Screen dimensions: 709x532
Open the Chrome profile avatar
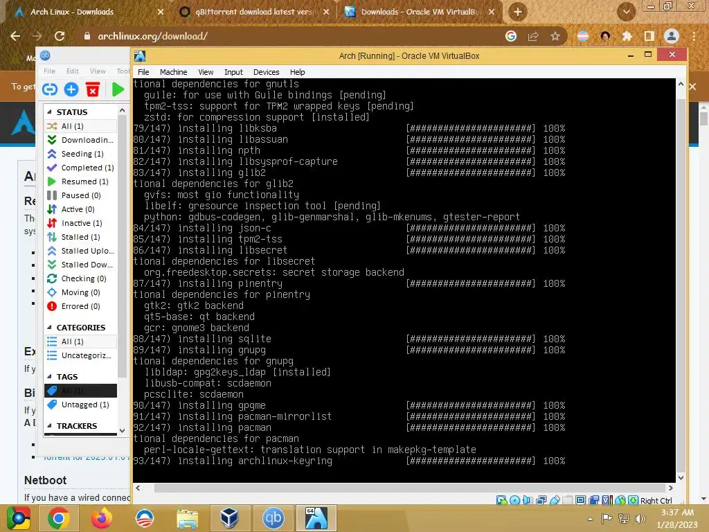click(x=672, y=36)
